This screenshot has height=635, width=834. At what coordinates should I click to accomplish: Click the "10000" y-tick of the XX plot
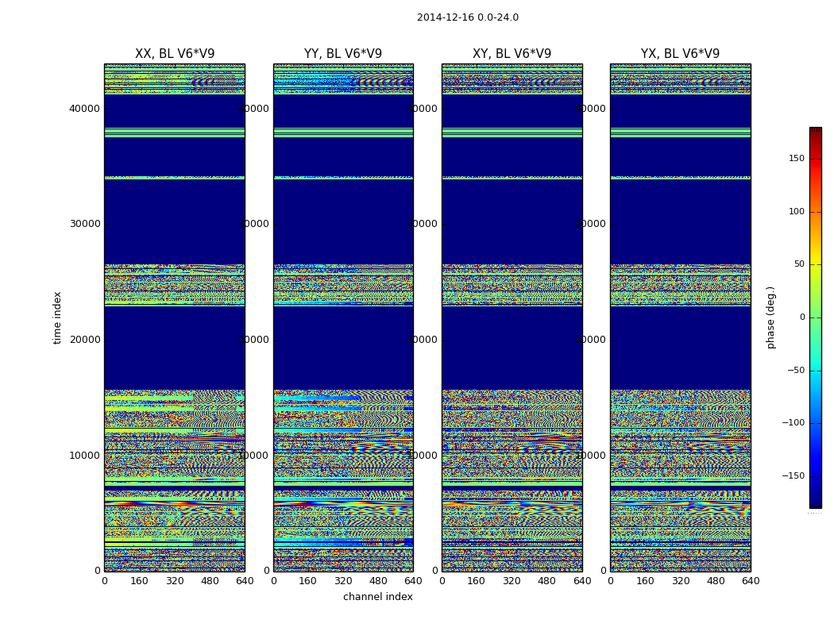pyautogui.click(x=85, y=456)
